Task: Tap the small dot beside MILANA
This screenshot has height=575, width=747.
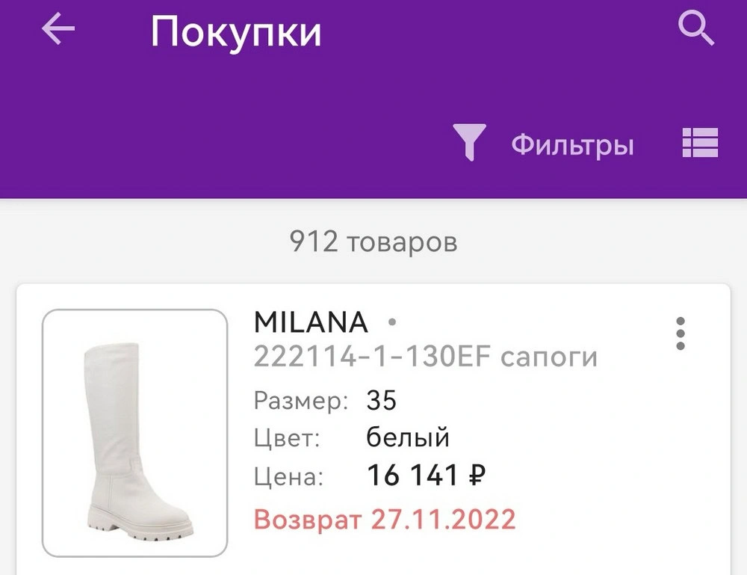Action: pyautogui.click(x=391, y=323)
